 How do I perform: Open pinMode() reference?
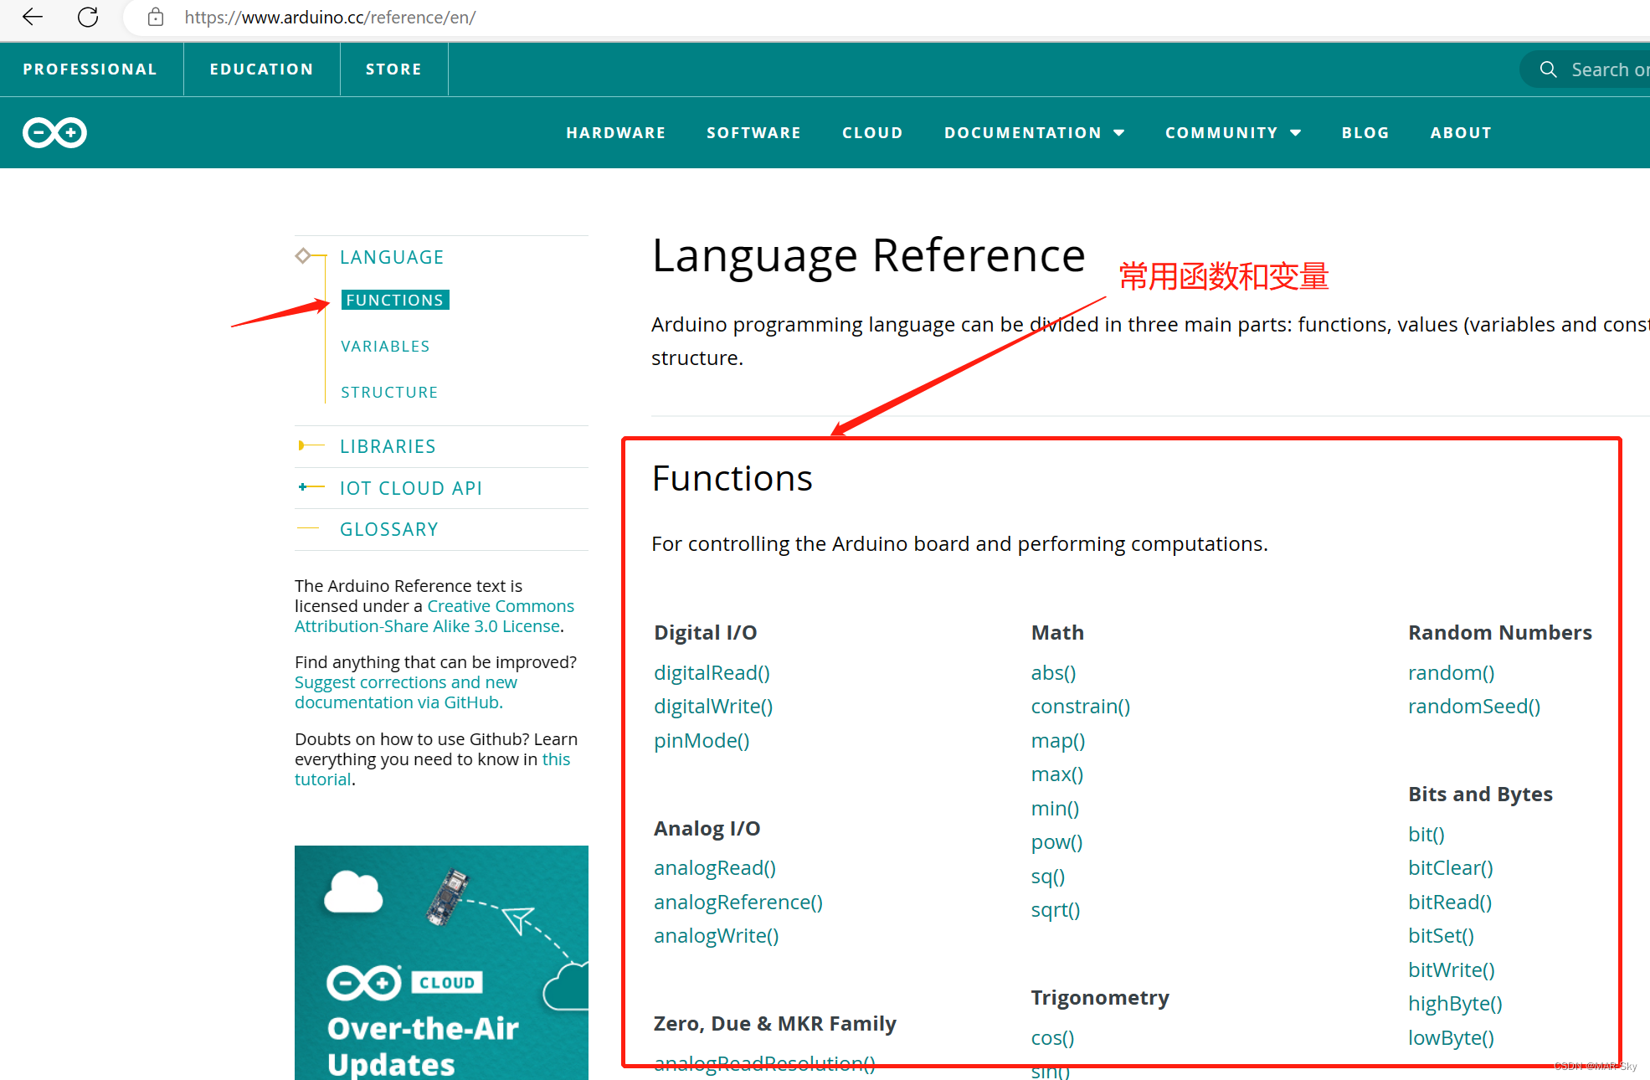702,741
